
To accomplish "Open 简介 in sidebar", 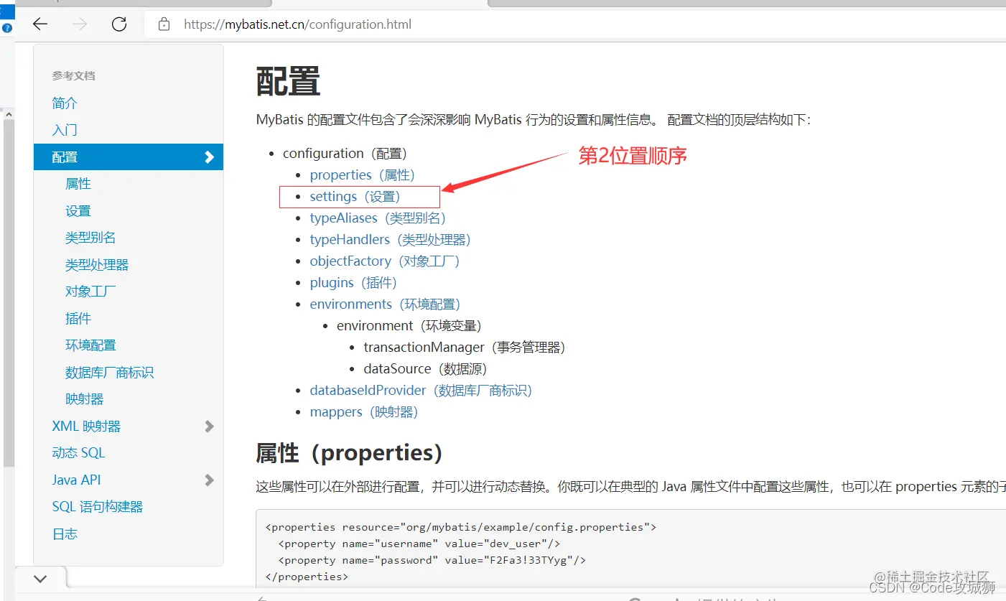I will coord(65,103).
